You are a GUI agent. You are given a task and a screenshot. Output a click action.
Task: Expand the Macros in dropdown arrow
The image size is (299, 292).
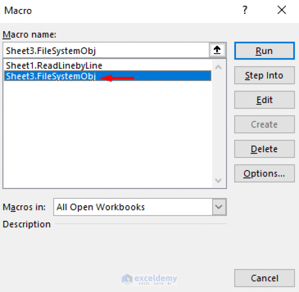tap(219, 207)
